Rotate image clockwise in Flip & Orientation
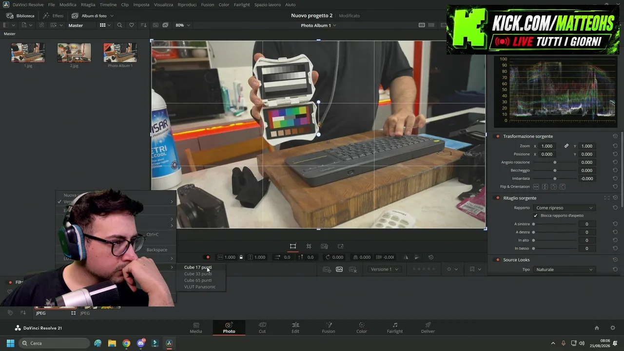This screenshot has width=624, height=351. 562,187
